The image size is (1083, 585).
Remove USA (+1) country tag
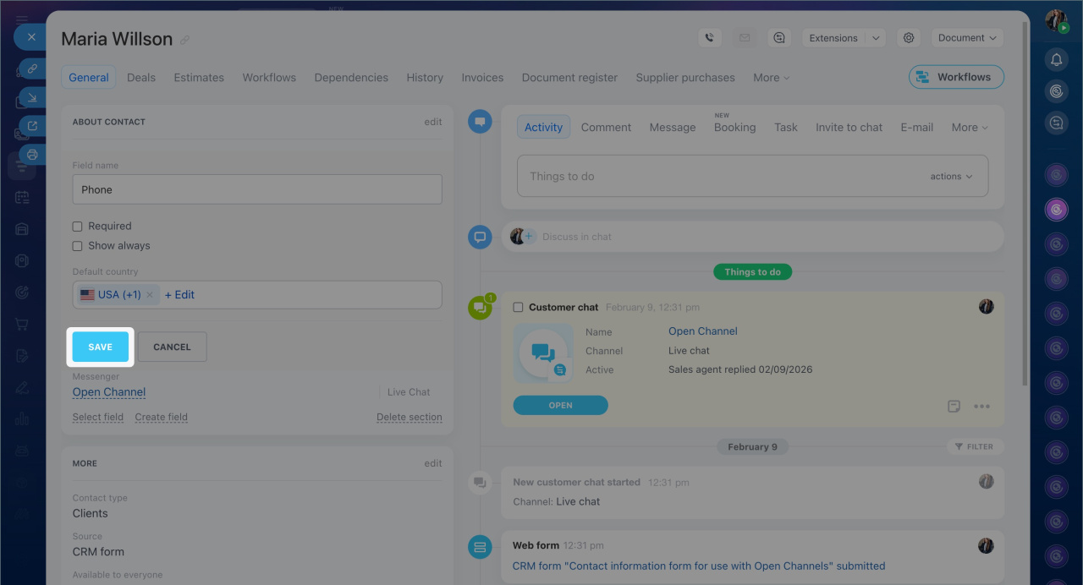(x=150, y=295)
